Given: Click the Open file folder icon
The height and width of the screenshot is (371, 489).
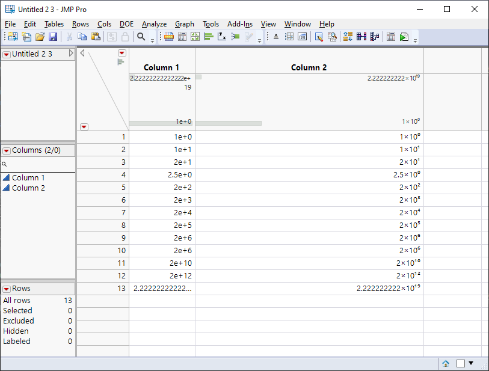Looking at the screenshot, I should [40, 37].
